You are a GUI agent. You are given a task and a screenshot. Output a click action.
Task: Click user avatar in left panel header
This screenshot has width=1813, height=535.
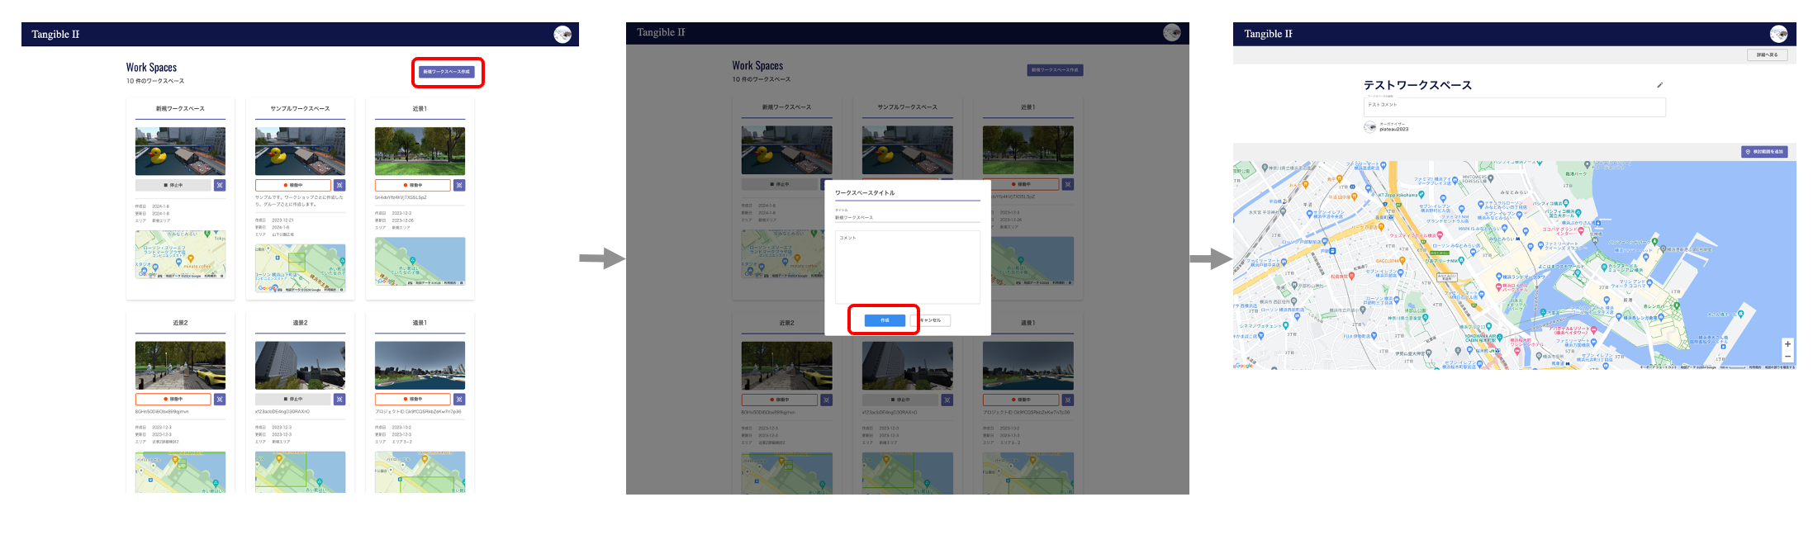coord(562,35)
